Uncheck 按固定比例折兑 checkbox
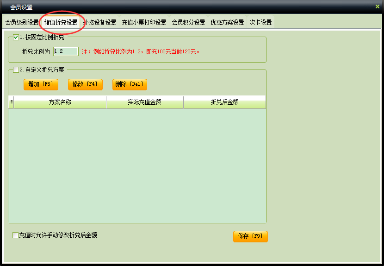This screenshot has height=266, width=384. click(16, 37)
